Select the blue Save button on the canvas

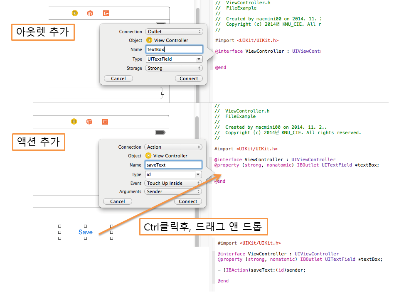tap(86, 232)
